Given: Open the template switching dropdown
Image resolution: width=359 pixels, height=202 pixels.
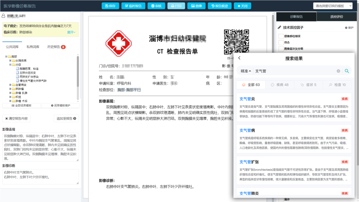Looking at the screenshot, I should [333, 6].
